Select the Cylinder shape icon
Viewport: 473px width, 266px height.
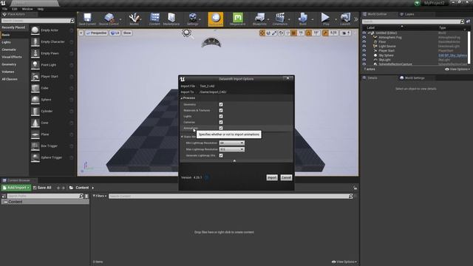click(35, 112)
